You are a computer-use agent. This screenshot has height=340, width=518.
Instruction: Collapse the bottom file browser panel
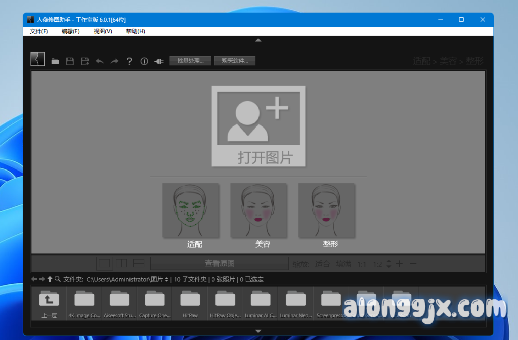[258, 331]
